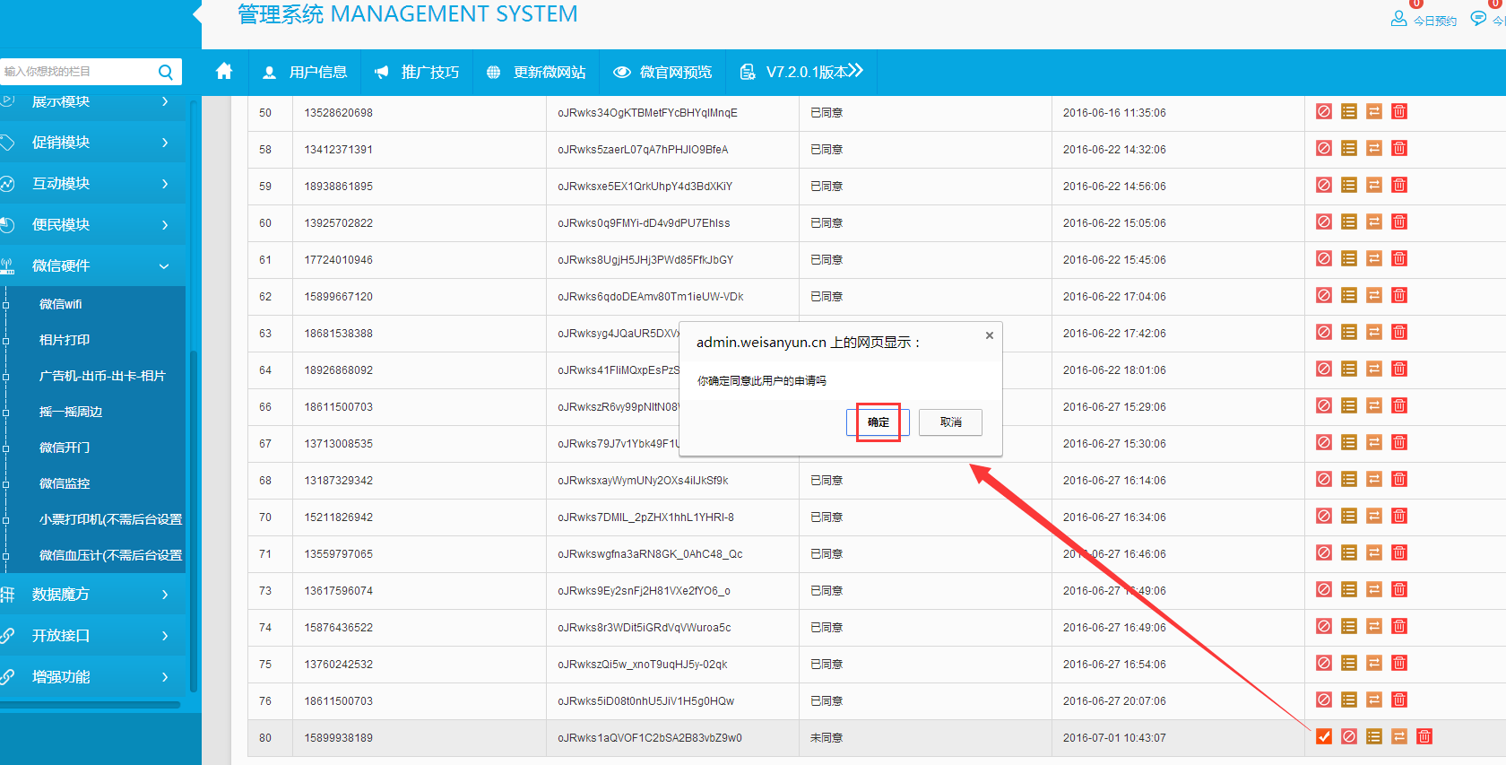Open list details icon for row 62
Image resolution: width=1506 pixels, height=765 pixels.
coord(1349,295)
